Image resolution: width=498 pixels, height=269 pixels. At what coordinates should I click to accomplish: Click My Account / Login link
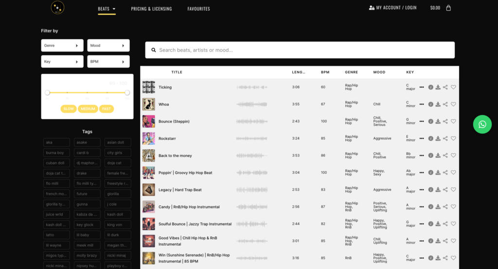tap(392, 8)
